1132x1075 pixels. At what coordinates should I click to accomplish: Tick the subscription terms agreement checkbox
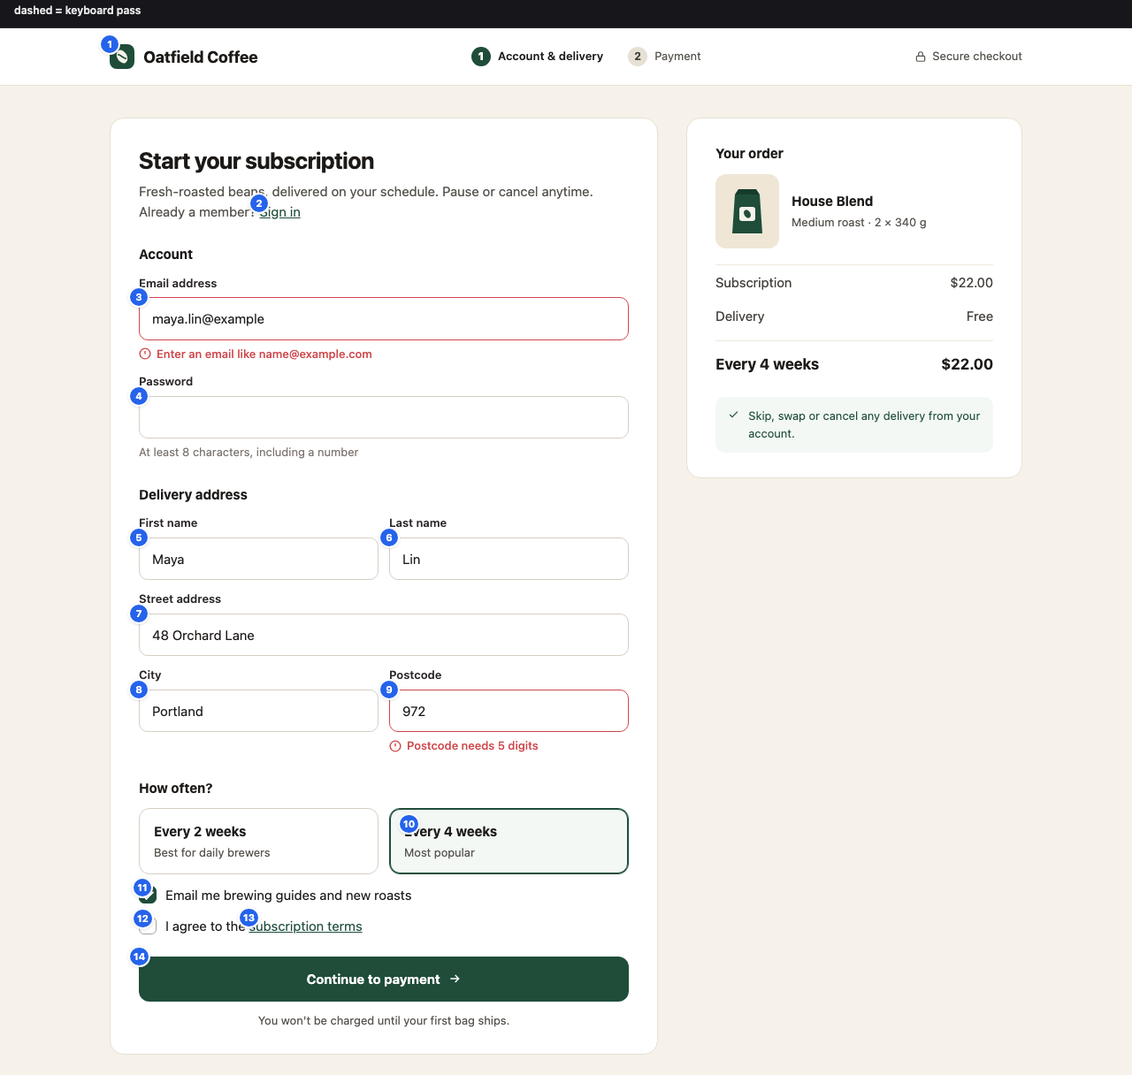pyautogui.click(x=148, y=926)
